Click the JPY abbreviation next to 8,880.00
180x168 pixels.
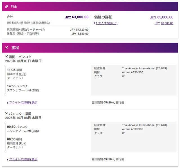pos(74,34)
